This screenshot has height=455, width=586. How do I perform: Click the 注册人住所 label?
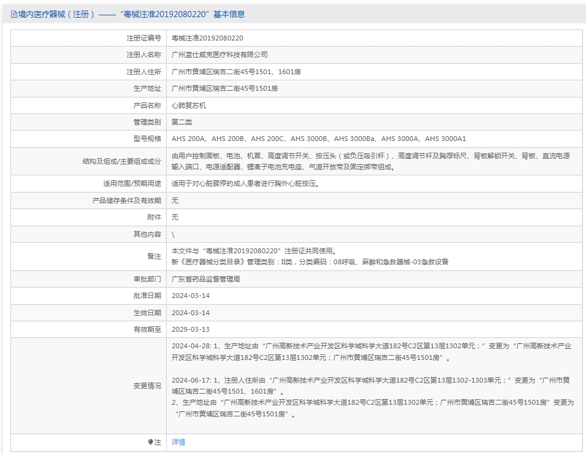coord(143,72)
